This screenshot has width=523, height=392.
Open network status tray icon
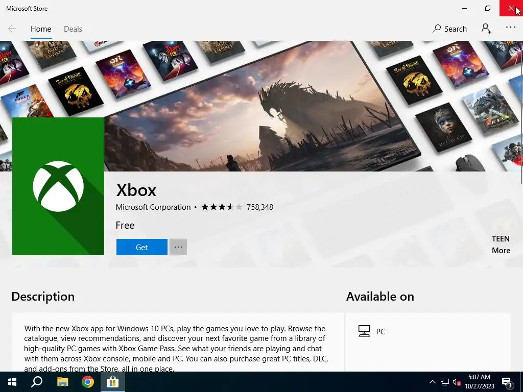coord(445,382)
